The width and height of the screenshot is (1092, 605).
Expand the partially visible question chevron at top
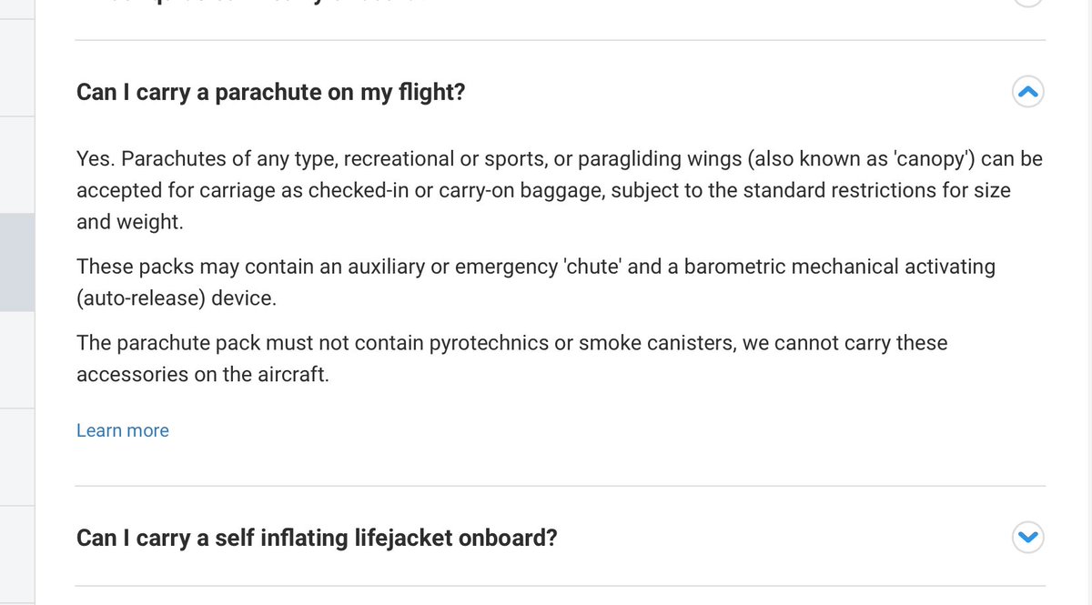pos(1027,3)
